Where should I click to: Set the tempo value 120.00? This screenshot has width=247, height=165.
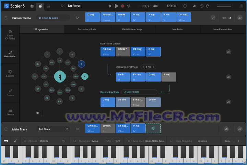172,6
